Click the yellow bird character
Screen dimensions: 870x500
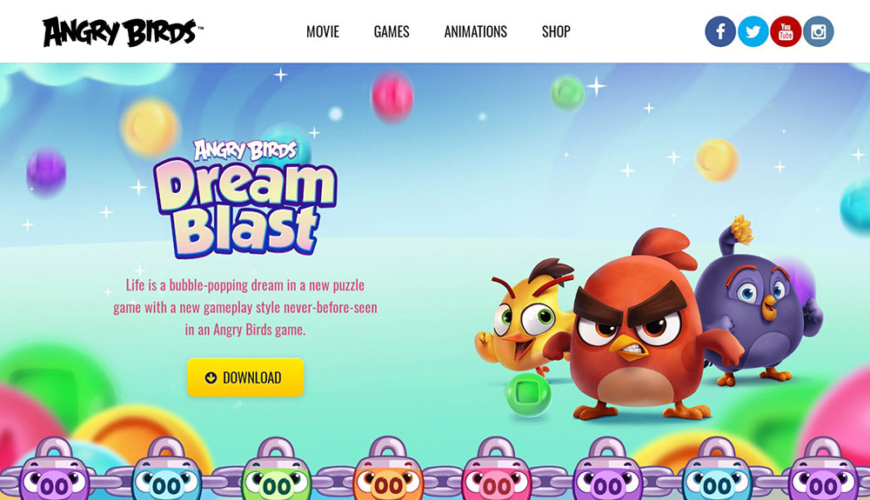tap(525, 316)
